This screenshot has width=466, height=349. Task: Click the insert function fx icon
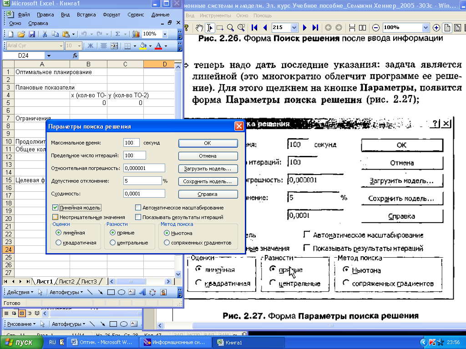point(75,55)
